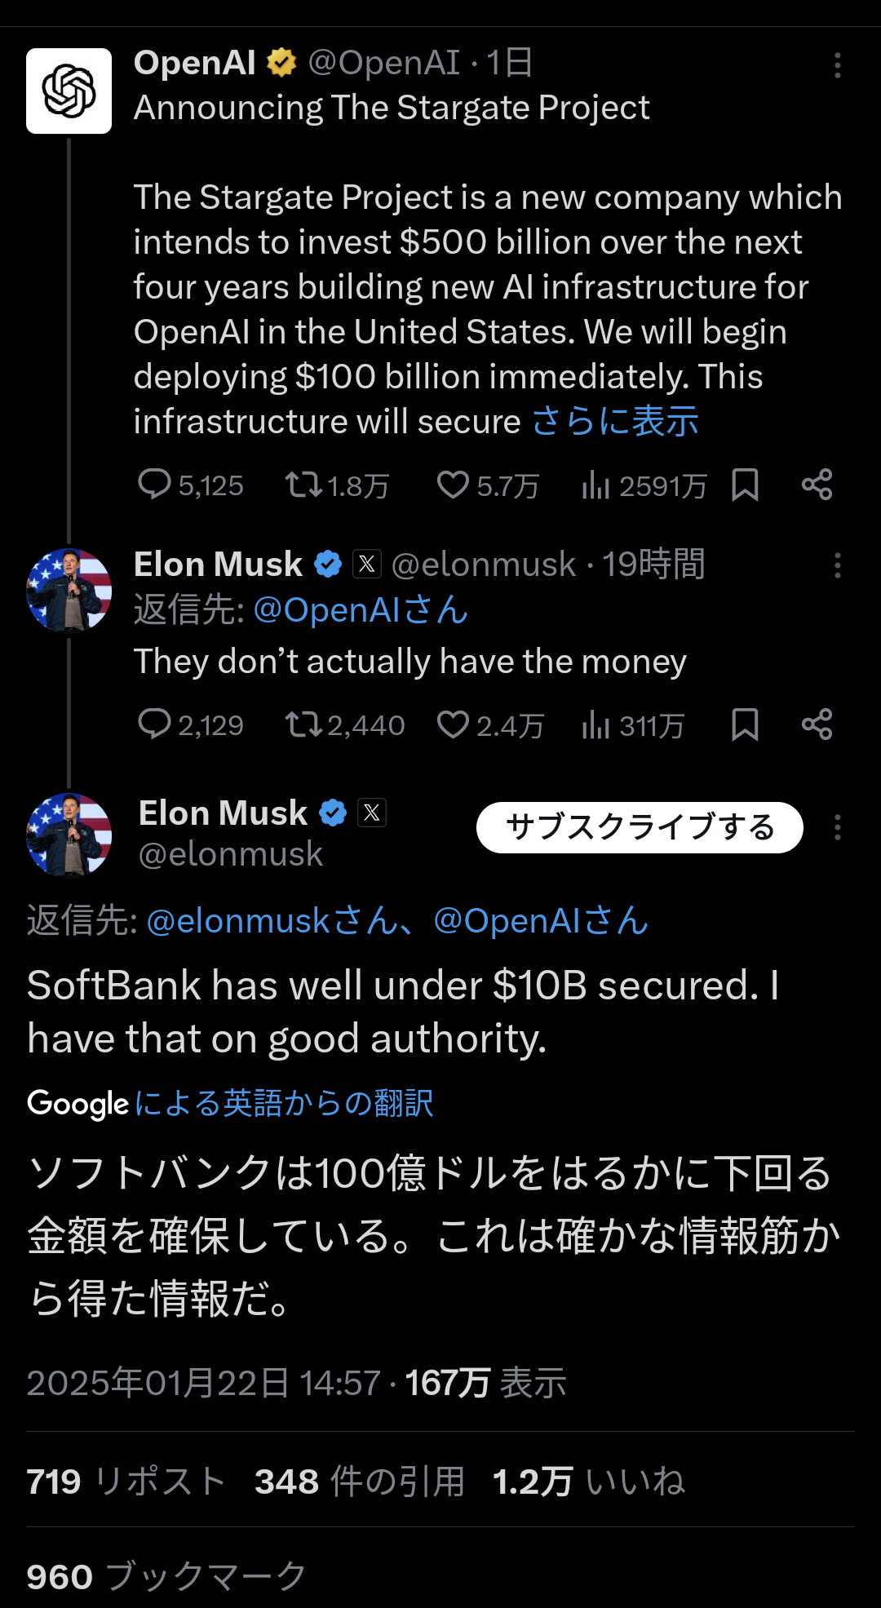
Task: Open OpenAI's profile avatar
Action: (x=69, y=91)
